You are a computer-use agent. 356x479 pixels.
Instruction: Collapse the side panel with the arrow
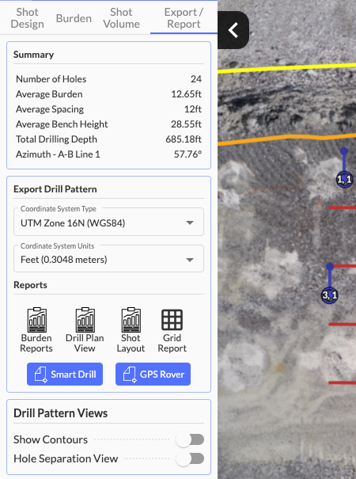pyautogui.click(x=233, y=30)
